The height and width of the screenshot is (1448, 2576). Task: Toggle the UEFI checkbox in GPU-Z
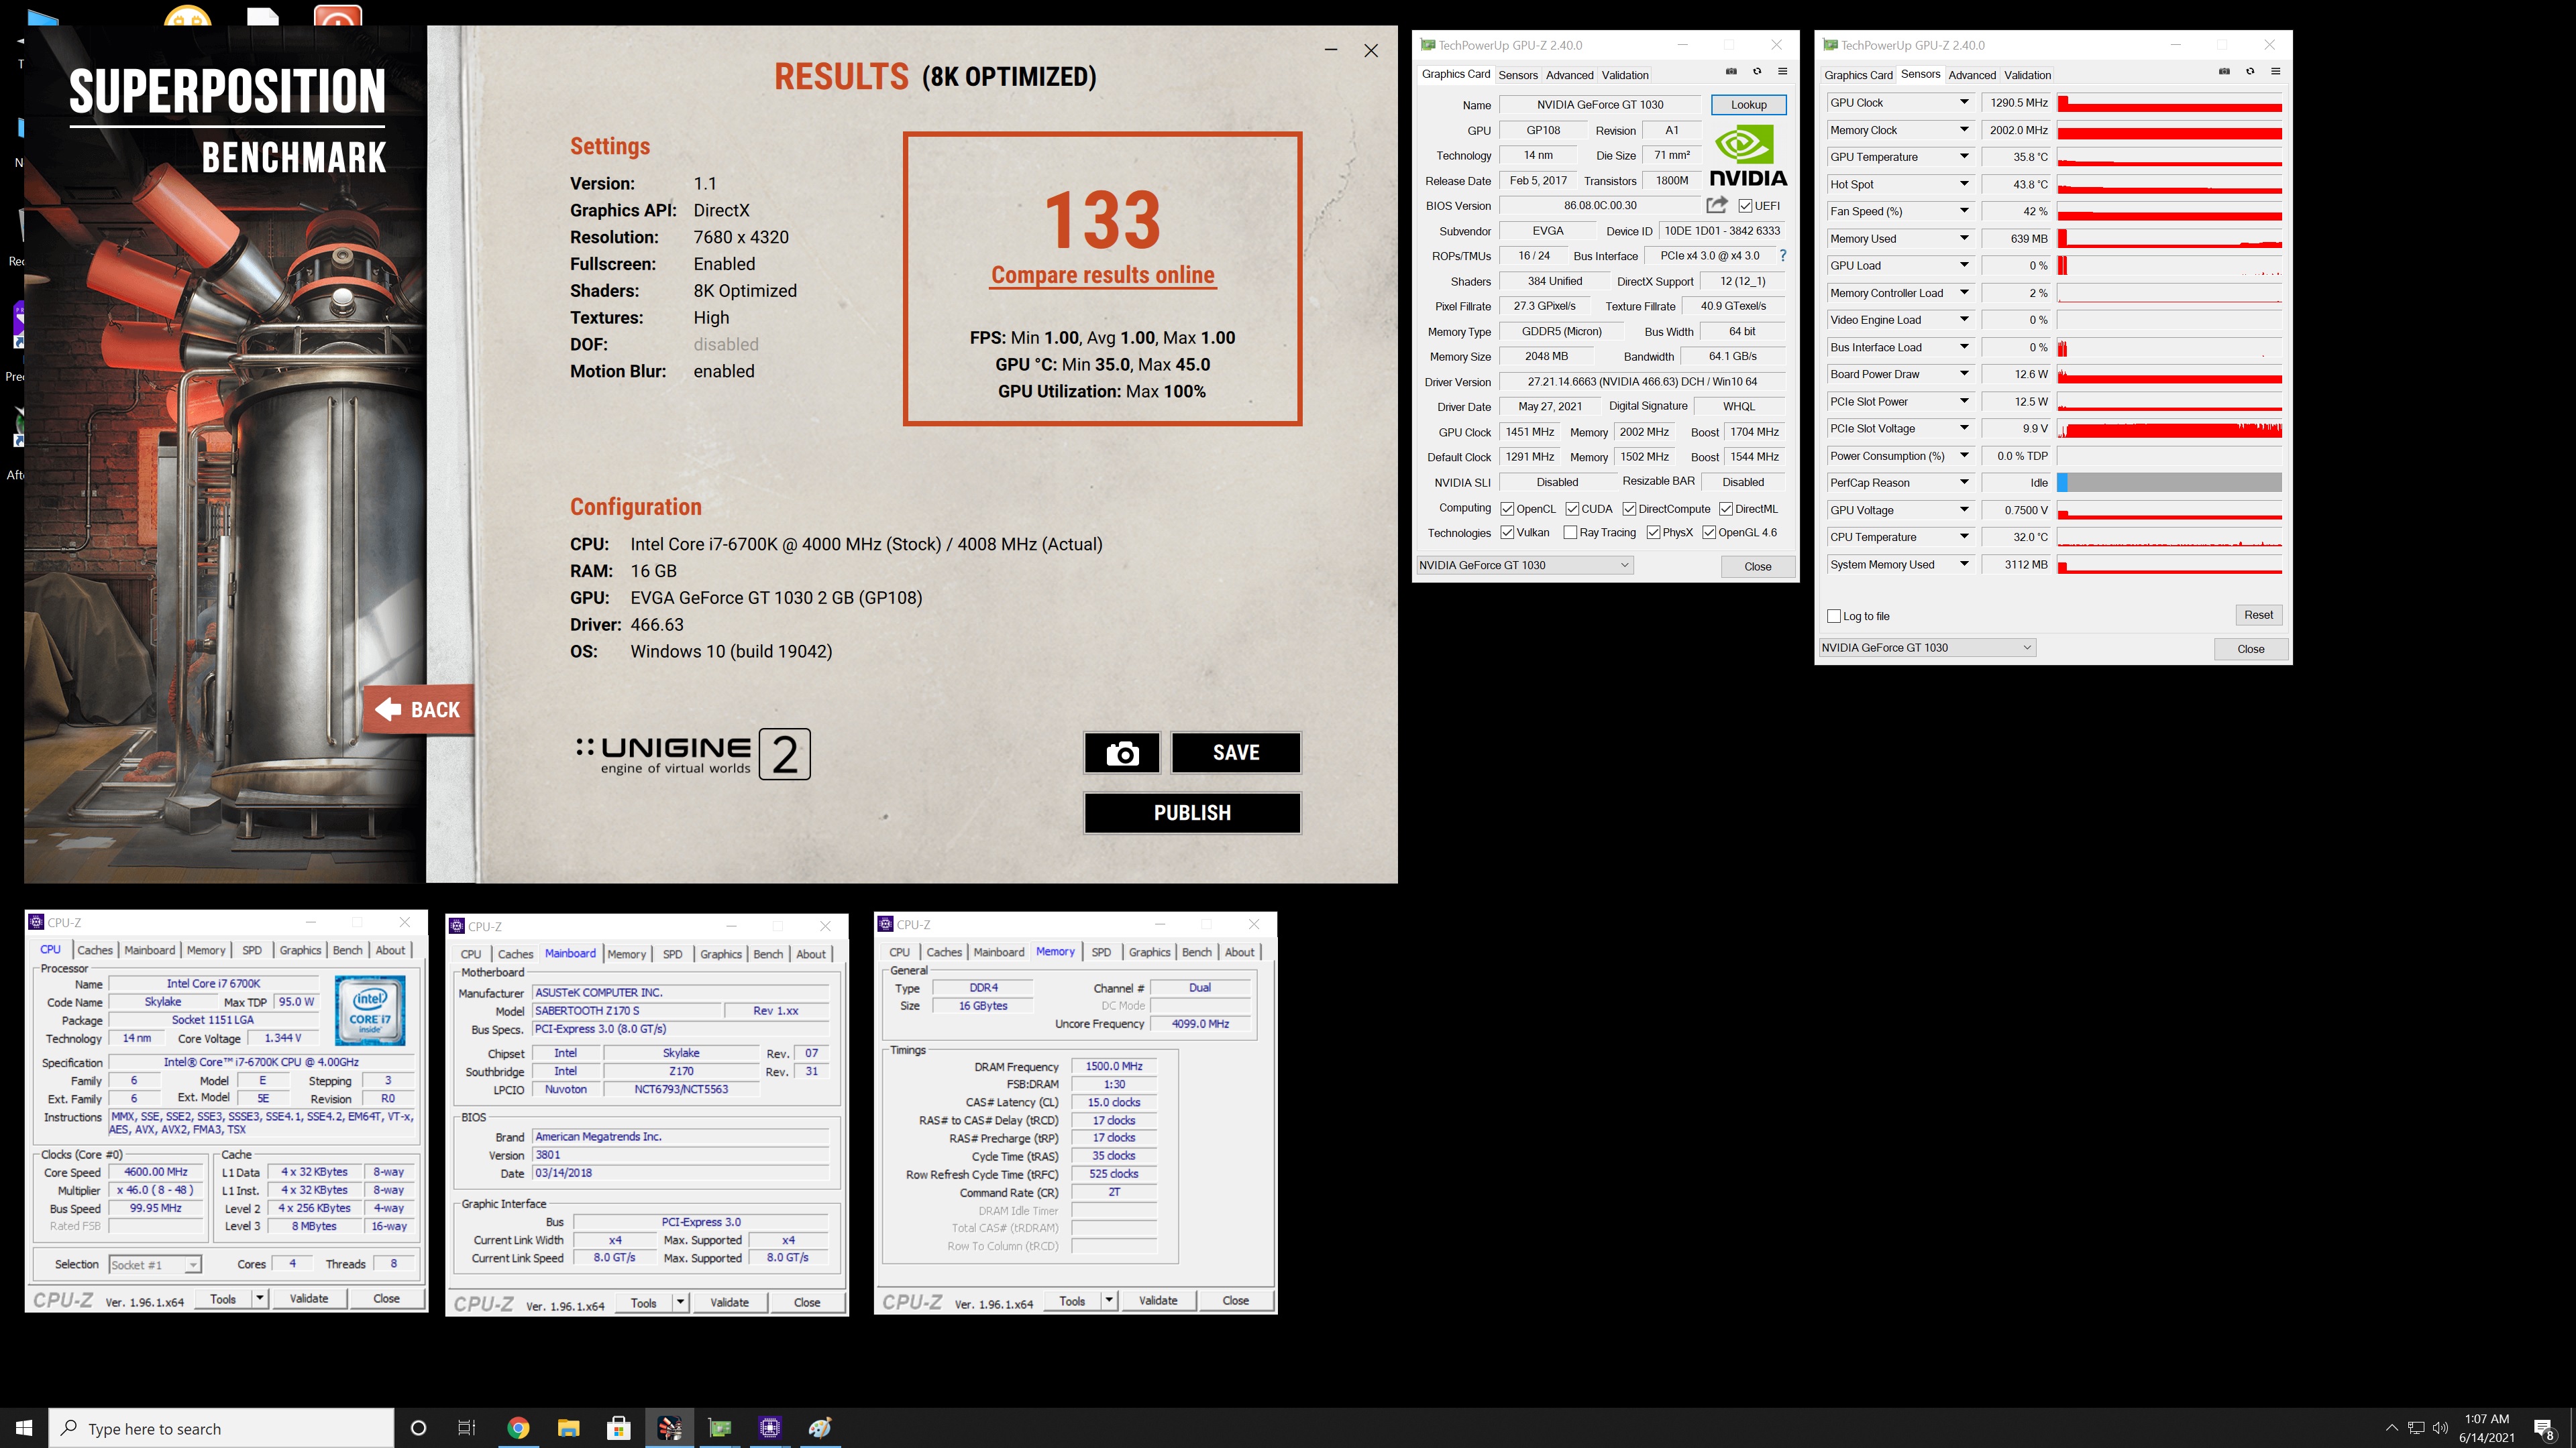click(1745, 206)
